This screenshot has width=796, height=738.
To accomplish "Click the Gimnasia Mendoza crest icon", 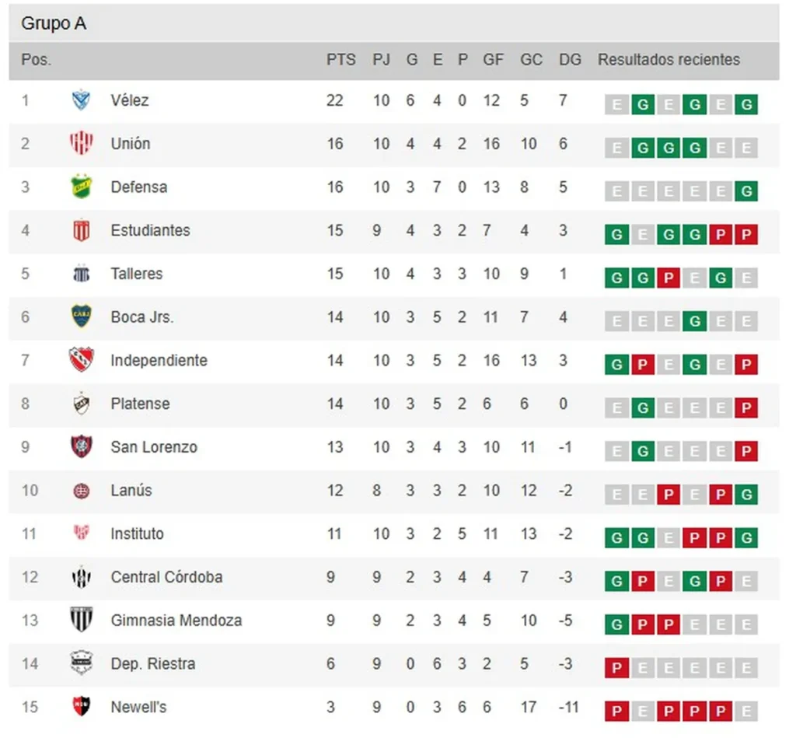I will point(81,621).
